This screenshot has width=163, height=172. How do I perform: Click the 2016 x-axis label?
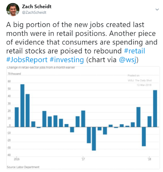pos(17,159)
